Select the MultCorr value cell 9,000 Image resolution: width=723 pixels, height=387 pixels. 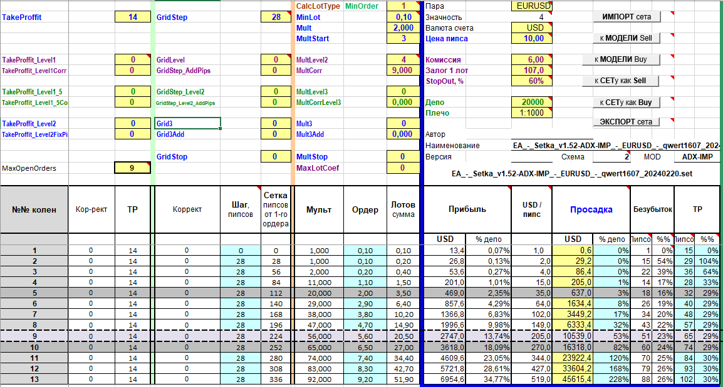coord(403,71)
